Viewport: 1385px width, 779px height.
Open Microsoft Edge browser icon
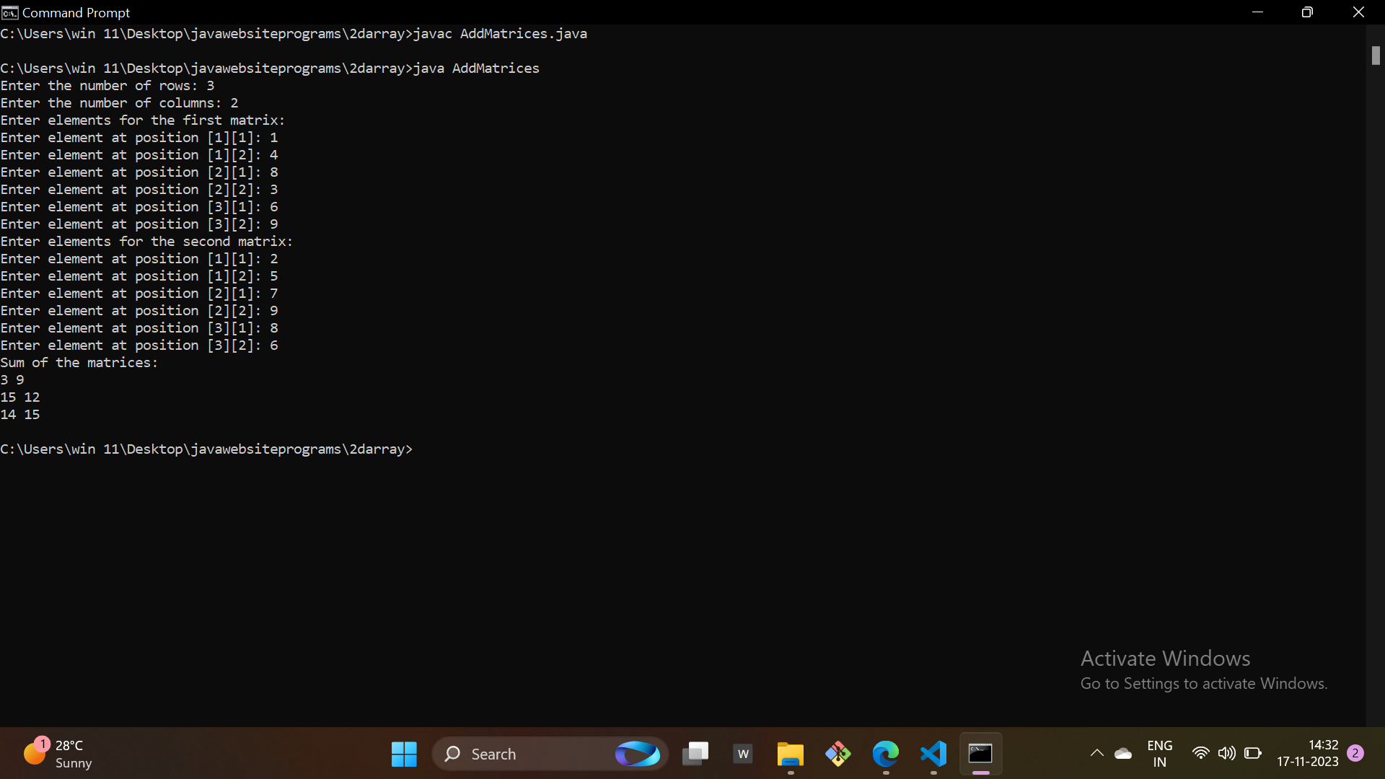[885, 754]
